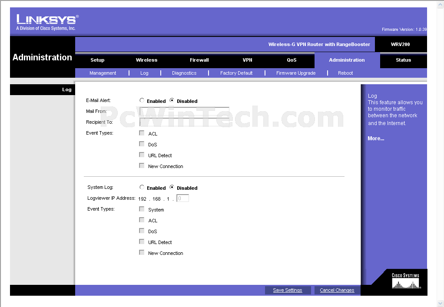Viewport: 444px width, 307px height.
Task: Select Disabled for System Log
Action: [172, 187]
